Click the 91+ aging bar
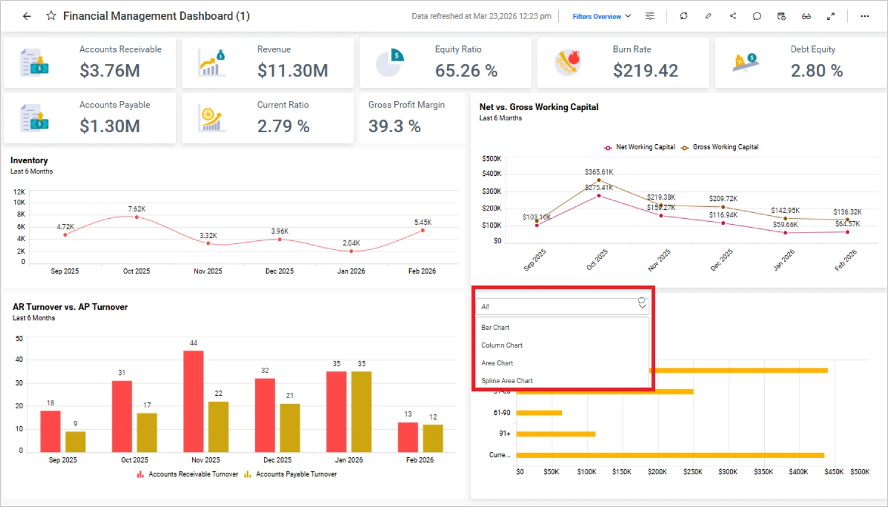888x507 pixels. [x=556, y=434]
